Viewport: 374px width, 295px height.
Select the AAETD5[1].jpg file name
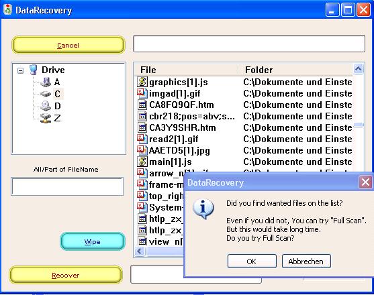[179, 150]
